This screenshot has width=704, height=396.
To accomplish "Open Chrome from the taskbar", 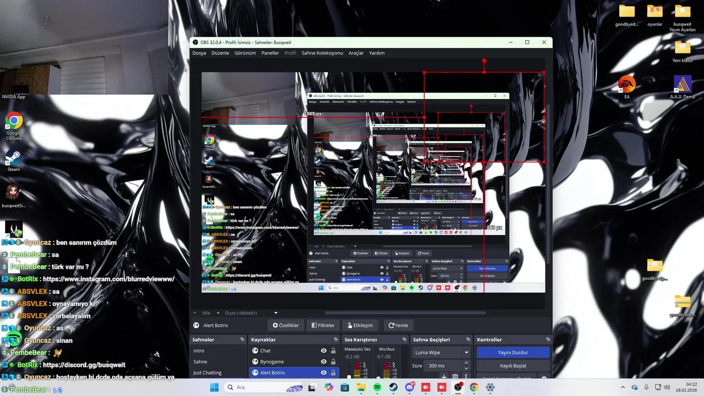I will pyautogui.click(x=474, y=387).
